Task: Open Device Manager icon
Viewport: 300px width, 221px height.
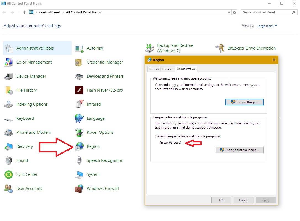Action: coord(8,77)
